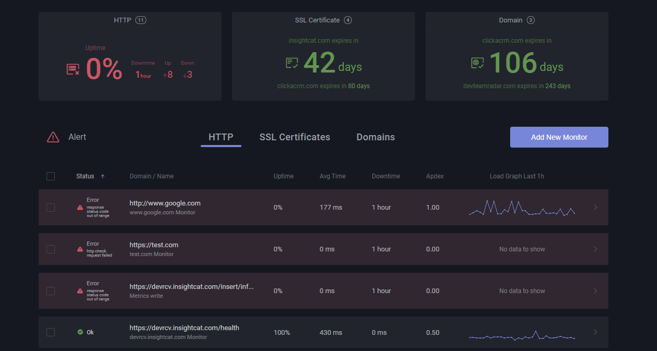Check the box for devrcv.insightcat.com/health row
Viewport: 657px width, 351px height.
click(51, 332)
